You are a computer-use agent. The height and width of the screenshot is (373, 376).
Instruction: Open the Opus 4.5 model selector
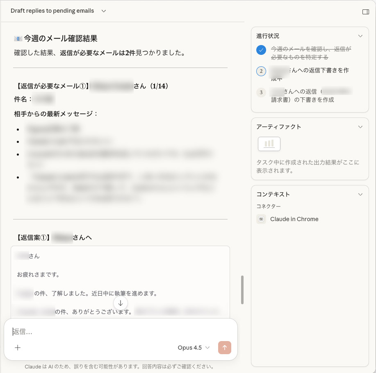194,348
